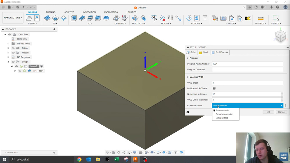Toggle visibility eye for Models node
Viewport: 290px width, 163px height.
[x=13, y=53]
